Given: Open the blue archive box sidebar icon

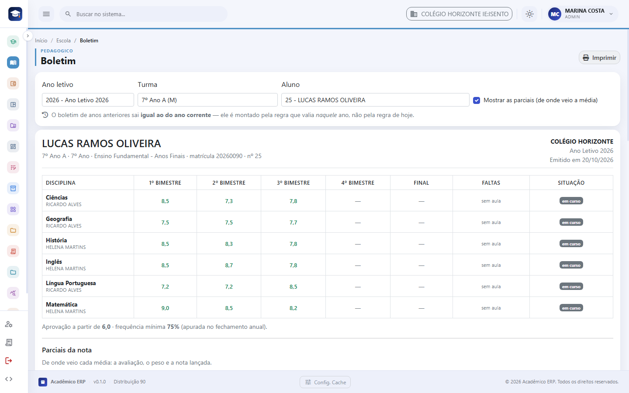Looking at the screenshot, I should (13, 188).
